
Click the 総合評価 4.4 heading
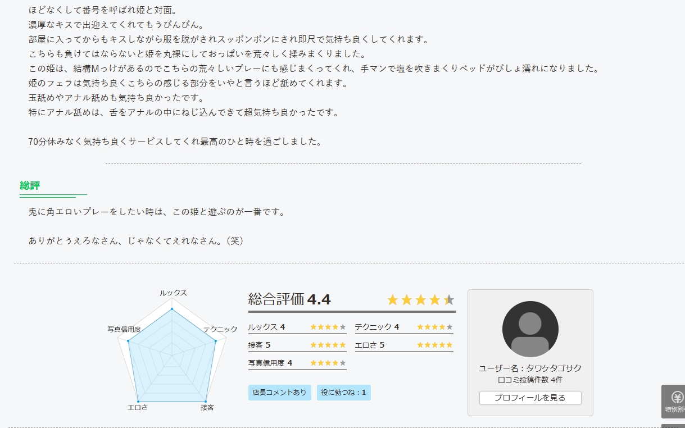click(x=289, y=300)
